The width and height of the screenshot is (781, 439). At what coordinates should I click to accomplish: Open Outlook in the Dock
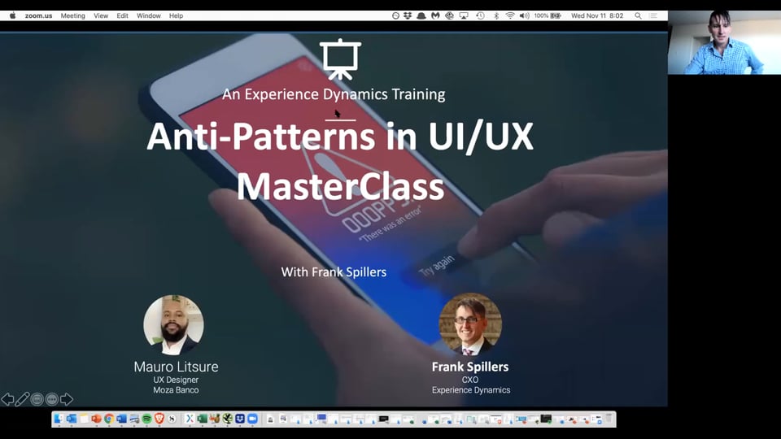(72, 419)
